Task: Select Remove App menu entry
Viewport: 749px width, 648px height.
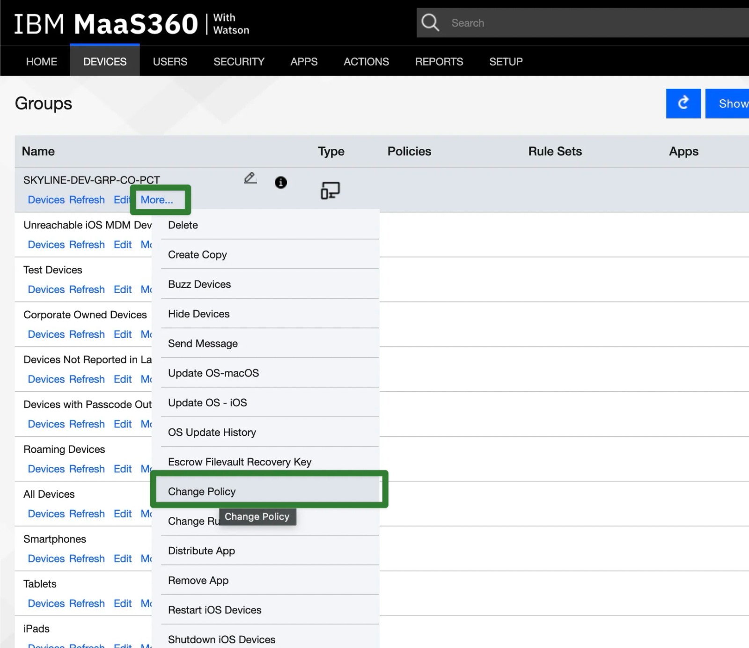Action: (270, 581)
